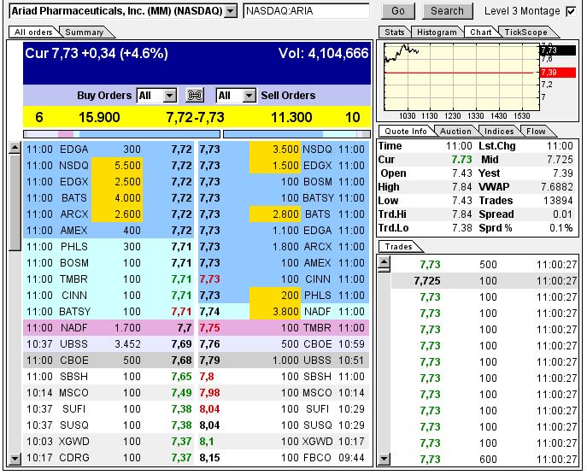Screen dimensions: 587x475
Task: Click the ARCX 2.600 buy order
Action: 109,214
